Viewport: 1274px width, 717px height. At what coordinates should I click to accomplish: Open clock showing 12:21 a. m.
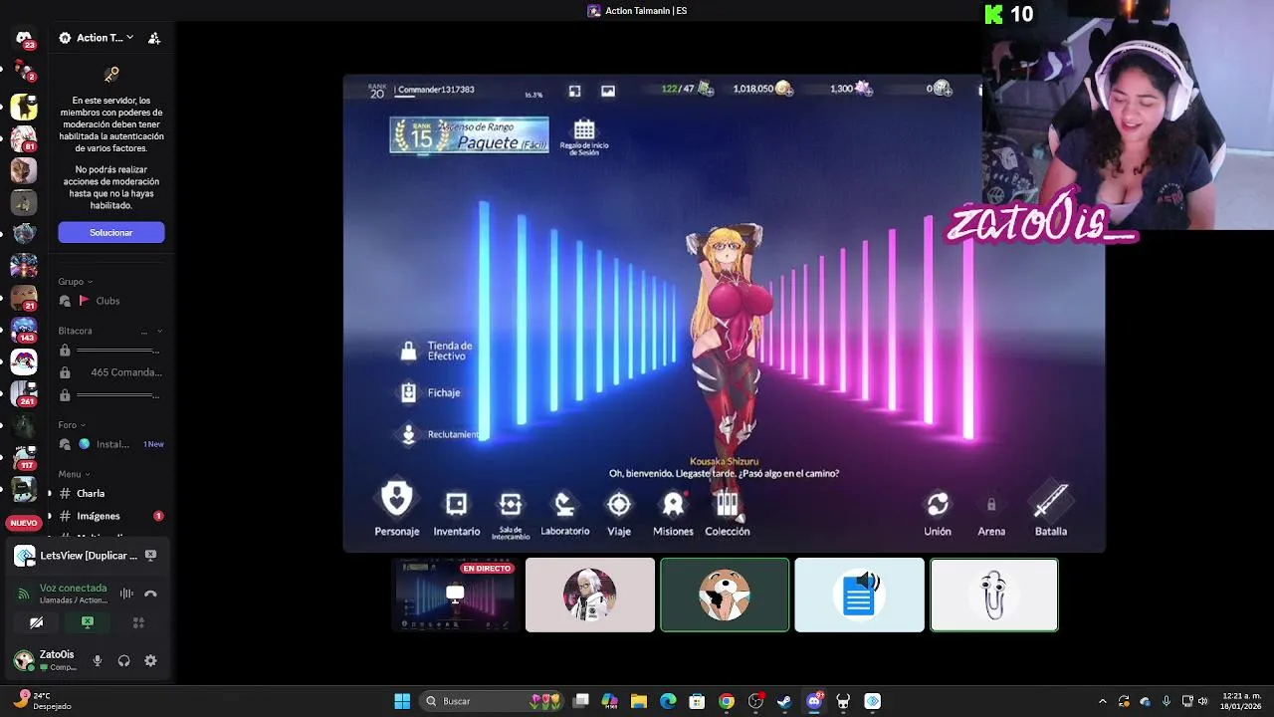click(1240, 701)
